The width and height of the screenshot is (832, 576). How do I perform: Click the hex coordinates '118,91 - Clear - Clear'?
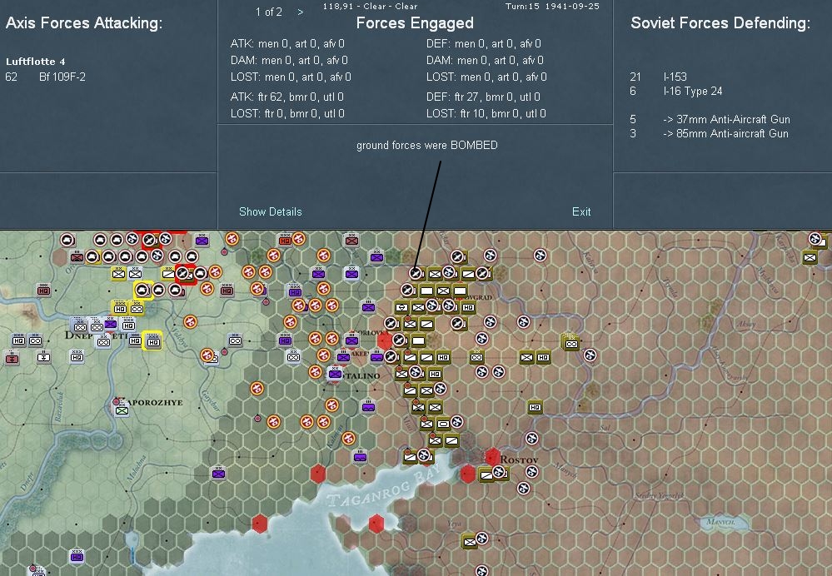370,7
